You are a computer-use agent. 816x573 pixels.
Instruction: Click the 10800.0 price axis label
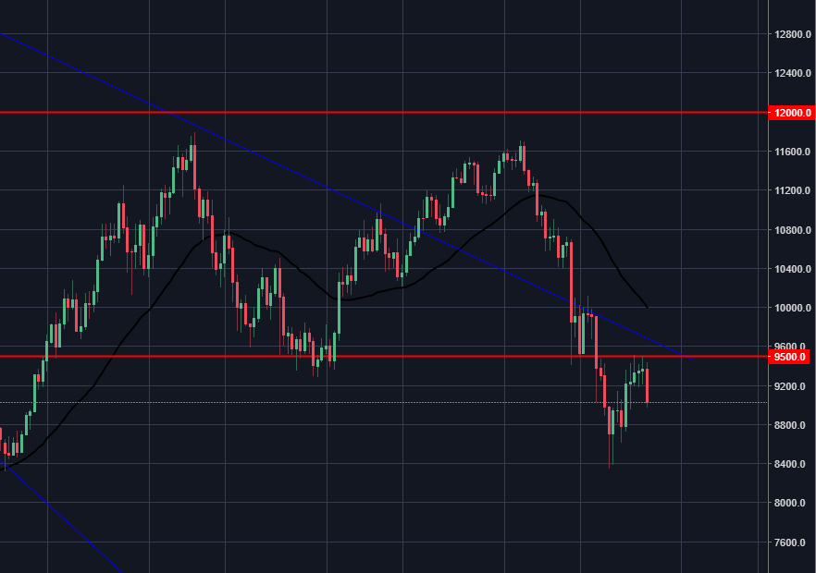[x=794, y=230]
